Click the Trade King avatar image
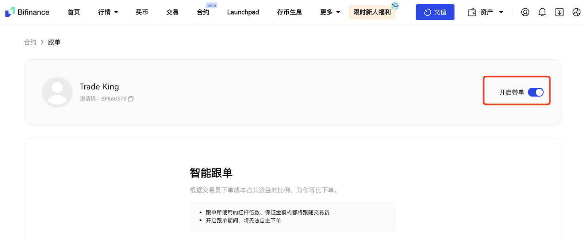 tap(57, 92)
